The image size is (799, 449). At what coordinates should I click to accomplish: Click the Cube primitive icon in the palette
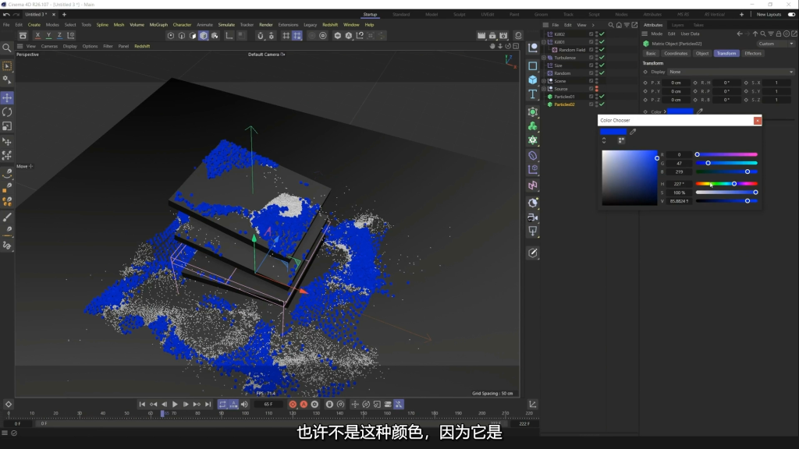pos(533,80)
